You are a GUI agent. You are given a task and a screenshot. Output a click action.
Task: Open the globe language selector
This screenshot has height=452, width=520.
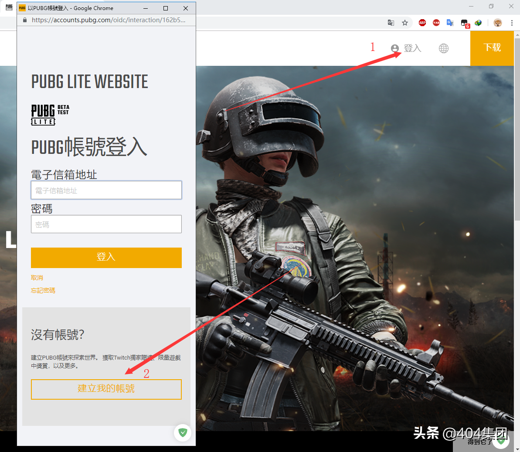pyautogui.click(x=444, y=48)
